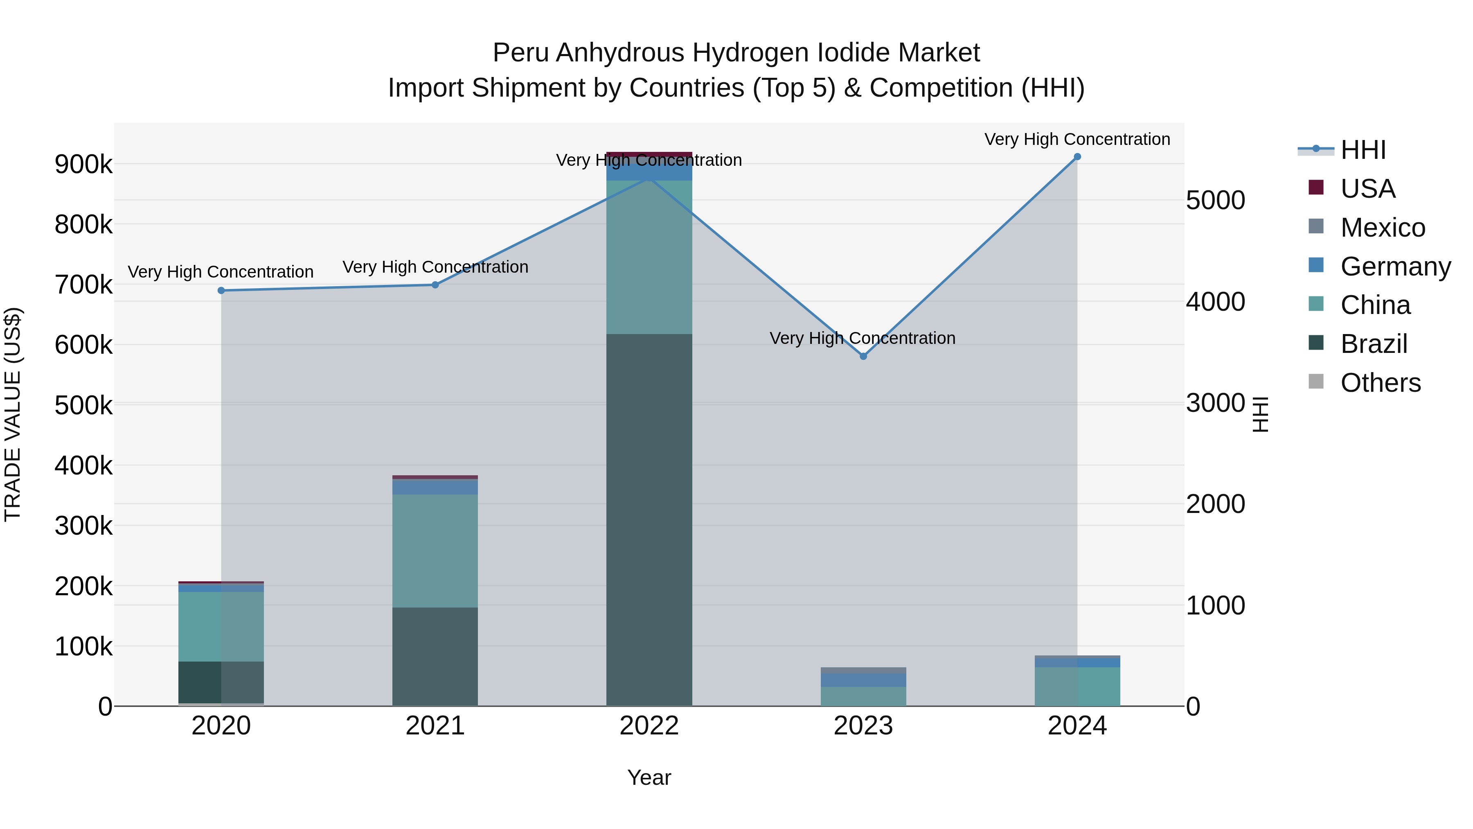This screenshot has width=1473, height=829.
Task: Select the 2021 HHI data point
Action: pyautogui.click(x=435, y=285)
